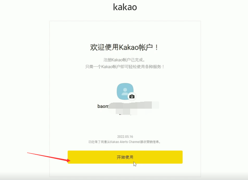The height and width of the screenshot is (180, 248).
Task: Click the 开始 characters on yellow button
Action: point(121,157)
